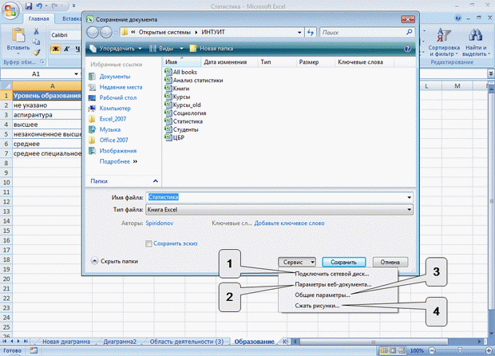The width and height of the screenshot is (495, 356).
Task: Click the Отмена (Cancel) button
Action: click(x=390, y=262)
